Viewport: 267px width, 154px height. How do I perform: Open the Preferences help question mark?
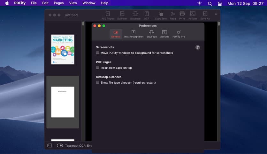197,47
